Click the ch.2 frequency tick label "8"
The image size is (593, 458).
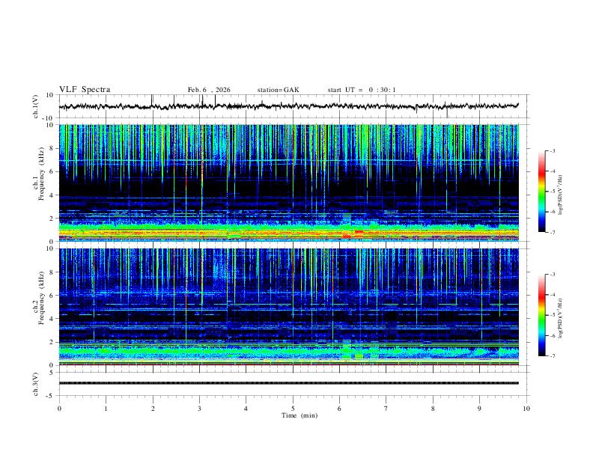point(52,272)
